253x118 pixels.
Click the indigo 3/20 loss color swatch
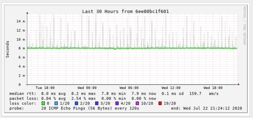coord(97,103)
